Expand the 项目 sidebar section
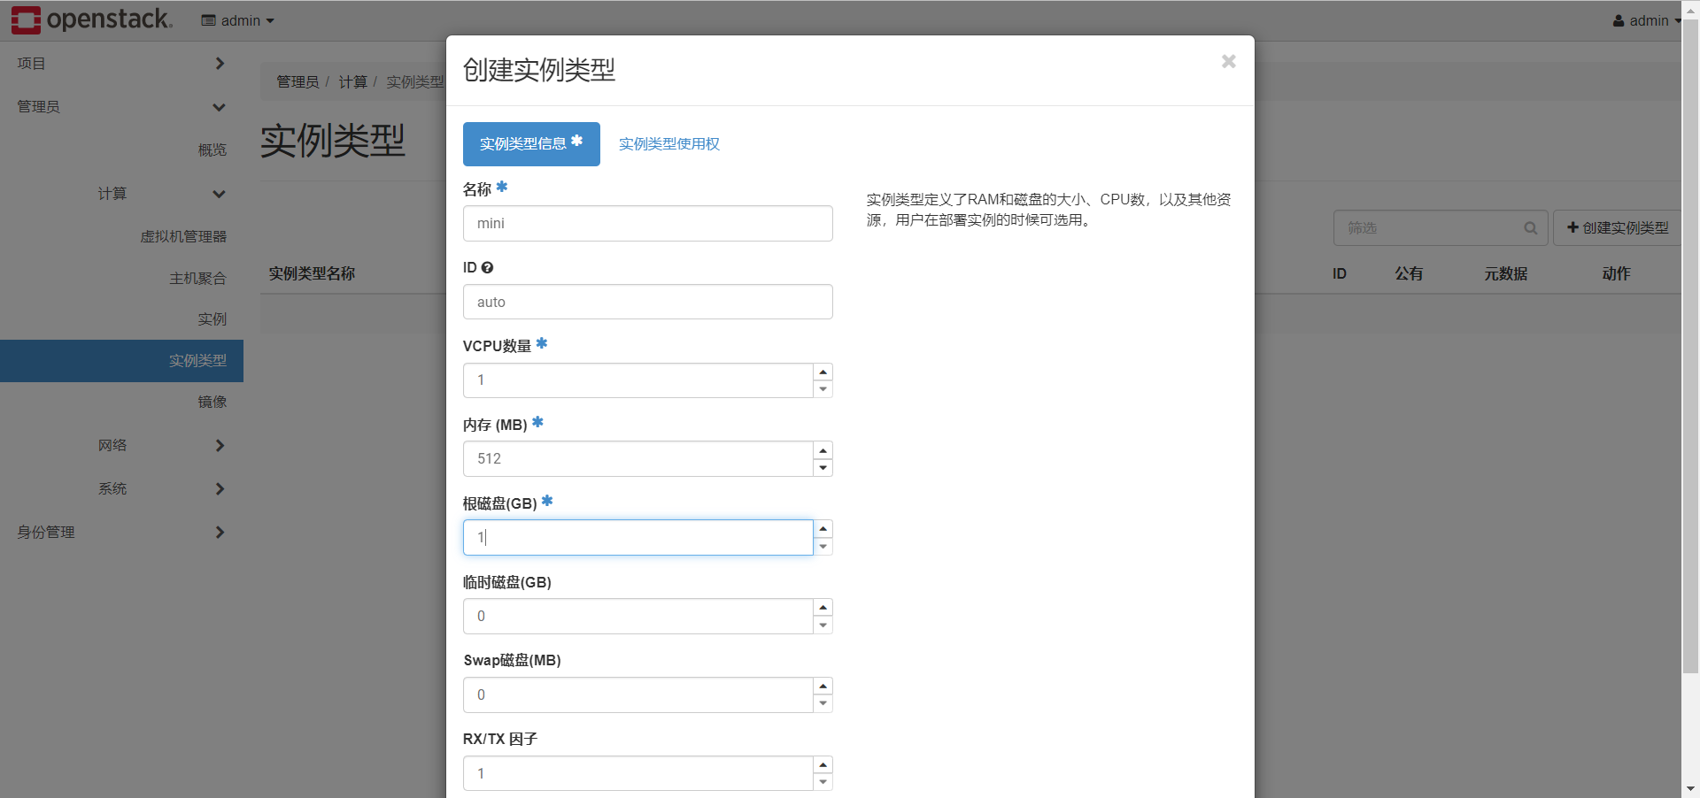This screenshot has height=798, width=1700. pos(121,64)
